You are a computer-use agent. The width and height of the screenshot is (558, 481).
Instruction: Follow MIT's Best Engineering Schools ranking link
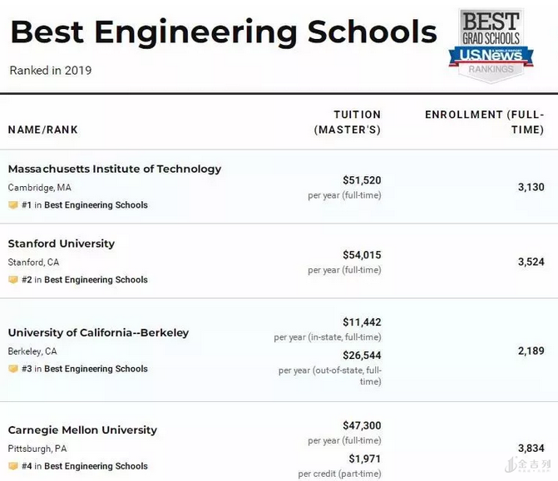click(96, 205)
